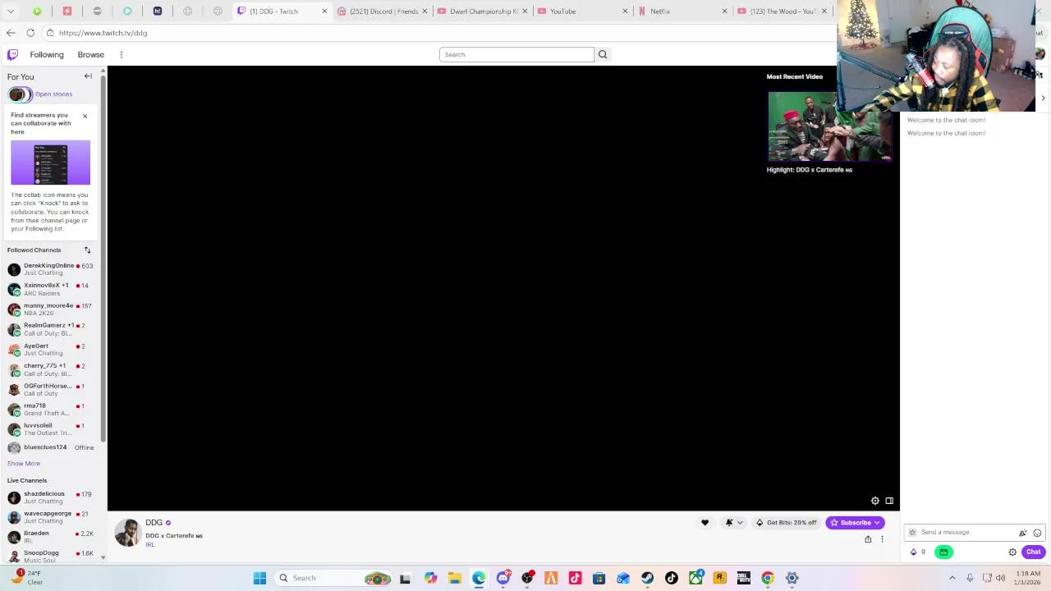1051x591 pixels.
Task: Click into the Twitch search field
Action: pyautogui.click(x=516, y=54)
